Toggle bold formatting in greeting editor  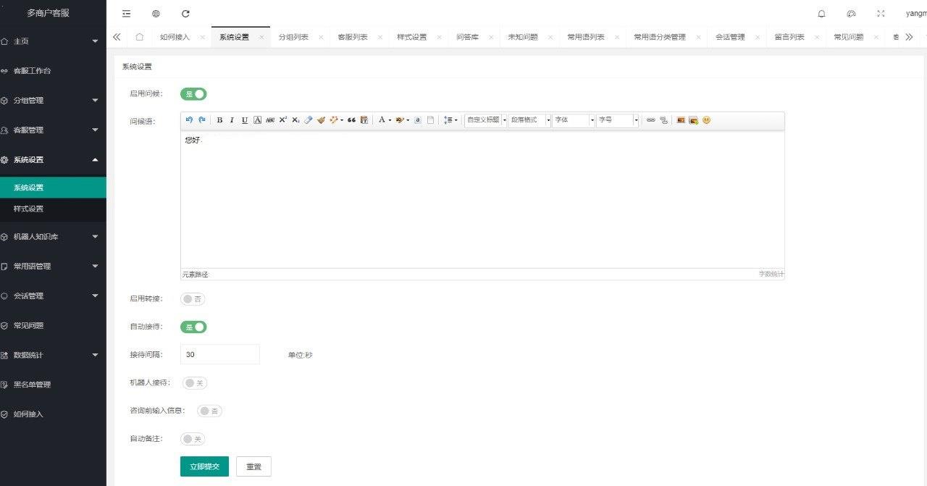coord(219,120)
